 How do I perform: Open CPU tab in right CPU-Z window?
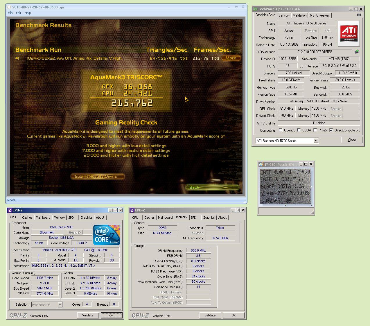[135, 218]
